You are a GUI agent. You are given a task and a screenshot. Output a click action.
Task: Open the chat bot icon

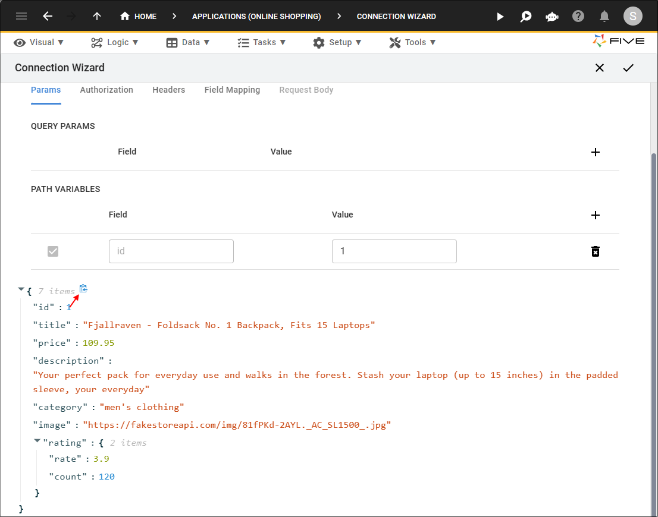pyautogui.click(x=552, y=17)
